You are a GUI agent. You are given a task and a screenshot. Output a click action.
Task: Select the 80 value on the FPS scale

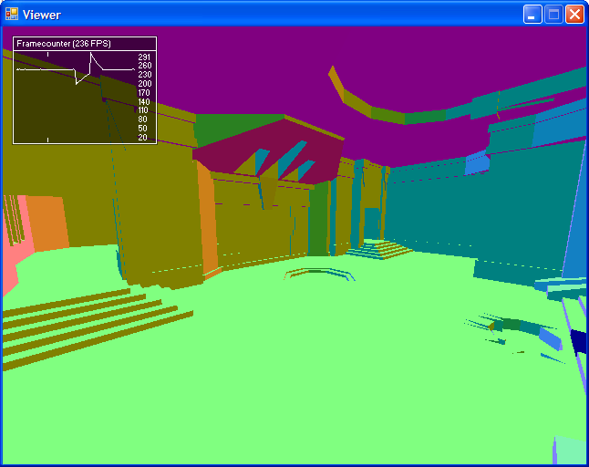tap(142, 119)
